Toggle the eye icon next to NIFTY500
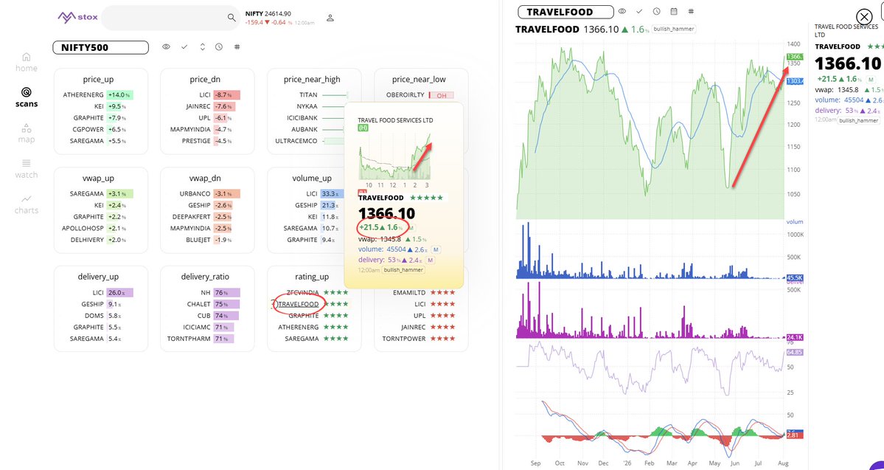The height and width of the screenshot is (470, 884). pyautogui.click(x=167, y=46)
